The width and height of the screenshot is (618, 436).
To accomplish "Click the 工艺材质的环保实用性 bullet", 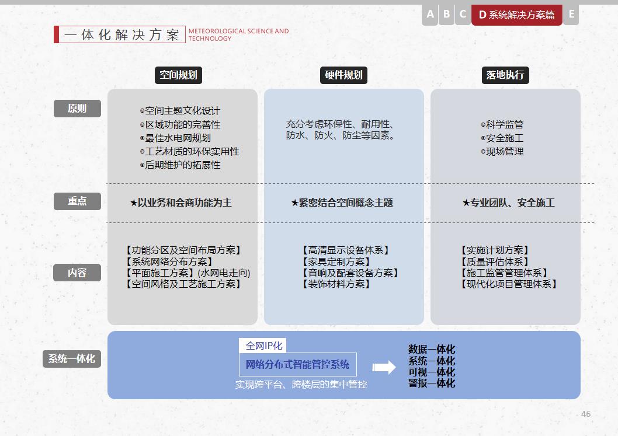I will [x=190, y=152].
